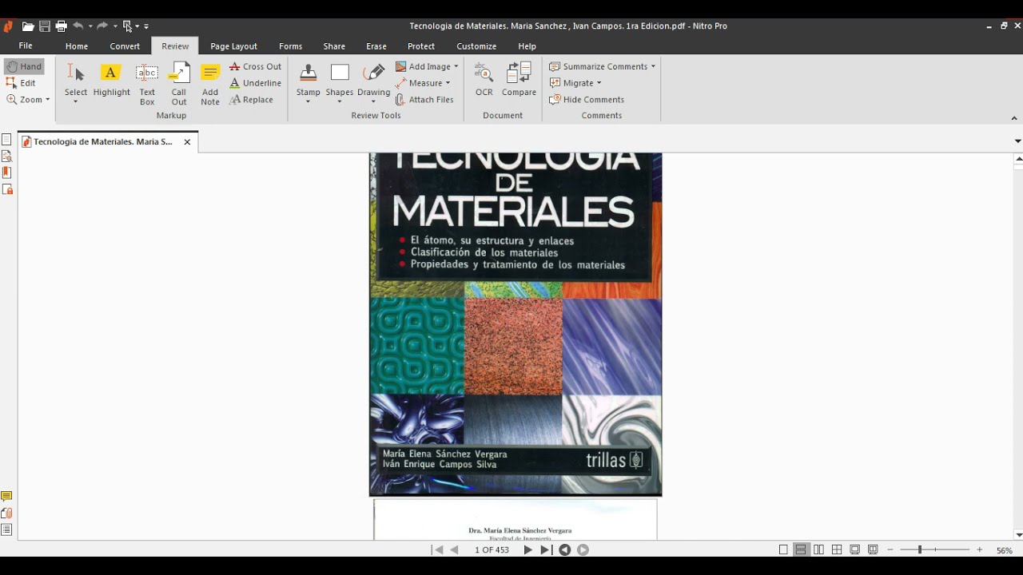Switch to the Page Layout tab
This screenshot has width=1023, height=575.
tap(233, 46)
